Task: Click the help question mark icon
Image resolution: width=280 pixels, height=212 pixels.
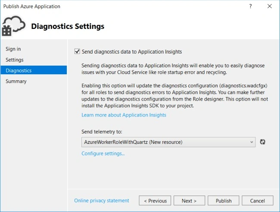Action: click(251, 6)
